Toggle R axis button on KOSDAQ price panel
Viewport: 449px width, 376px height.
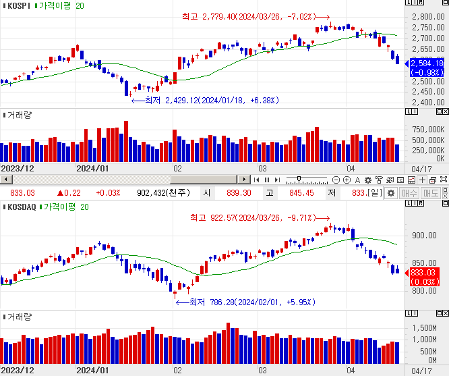421,203
